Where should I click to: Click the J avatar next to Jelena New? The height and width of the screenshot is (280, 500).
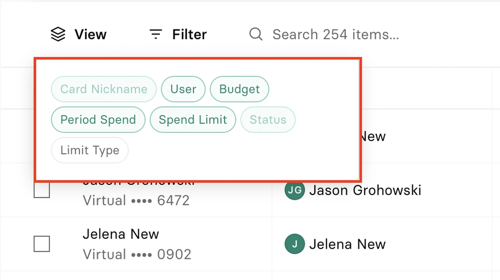tap(295, 244)
